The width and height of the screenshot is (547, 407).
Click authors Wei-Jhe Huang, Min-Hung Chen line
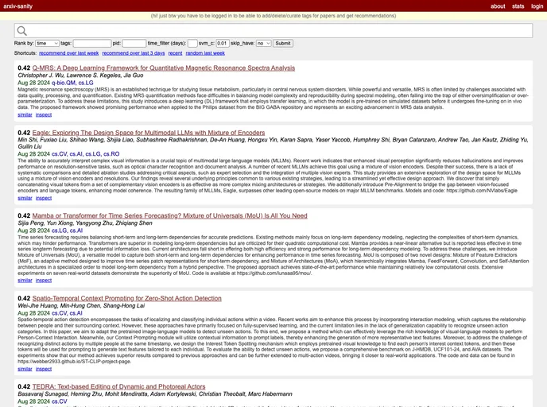click(x=81, y=305)
